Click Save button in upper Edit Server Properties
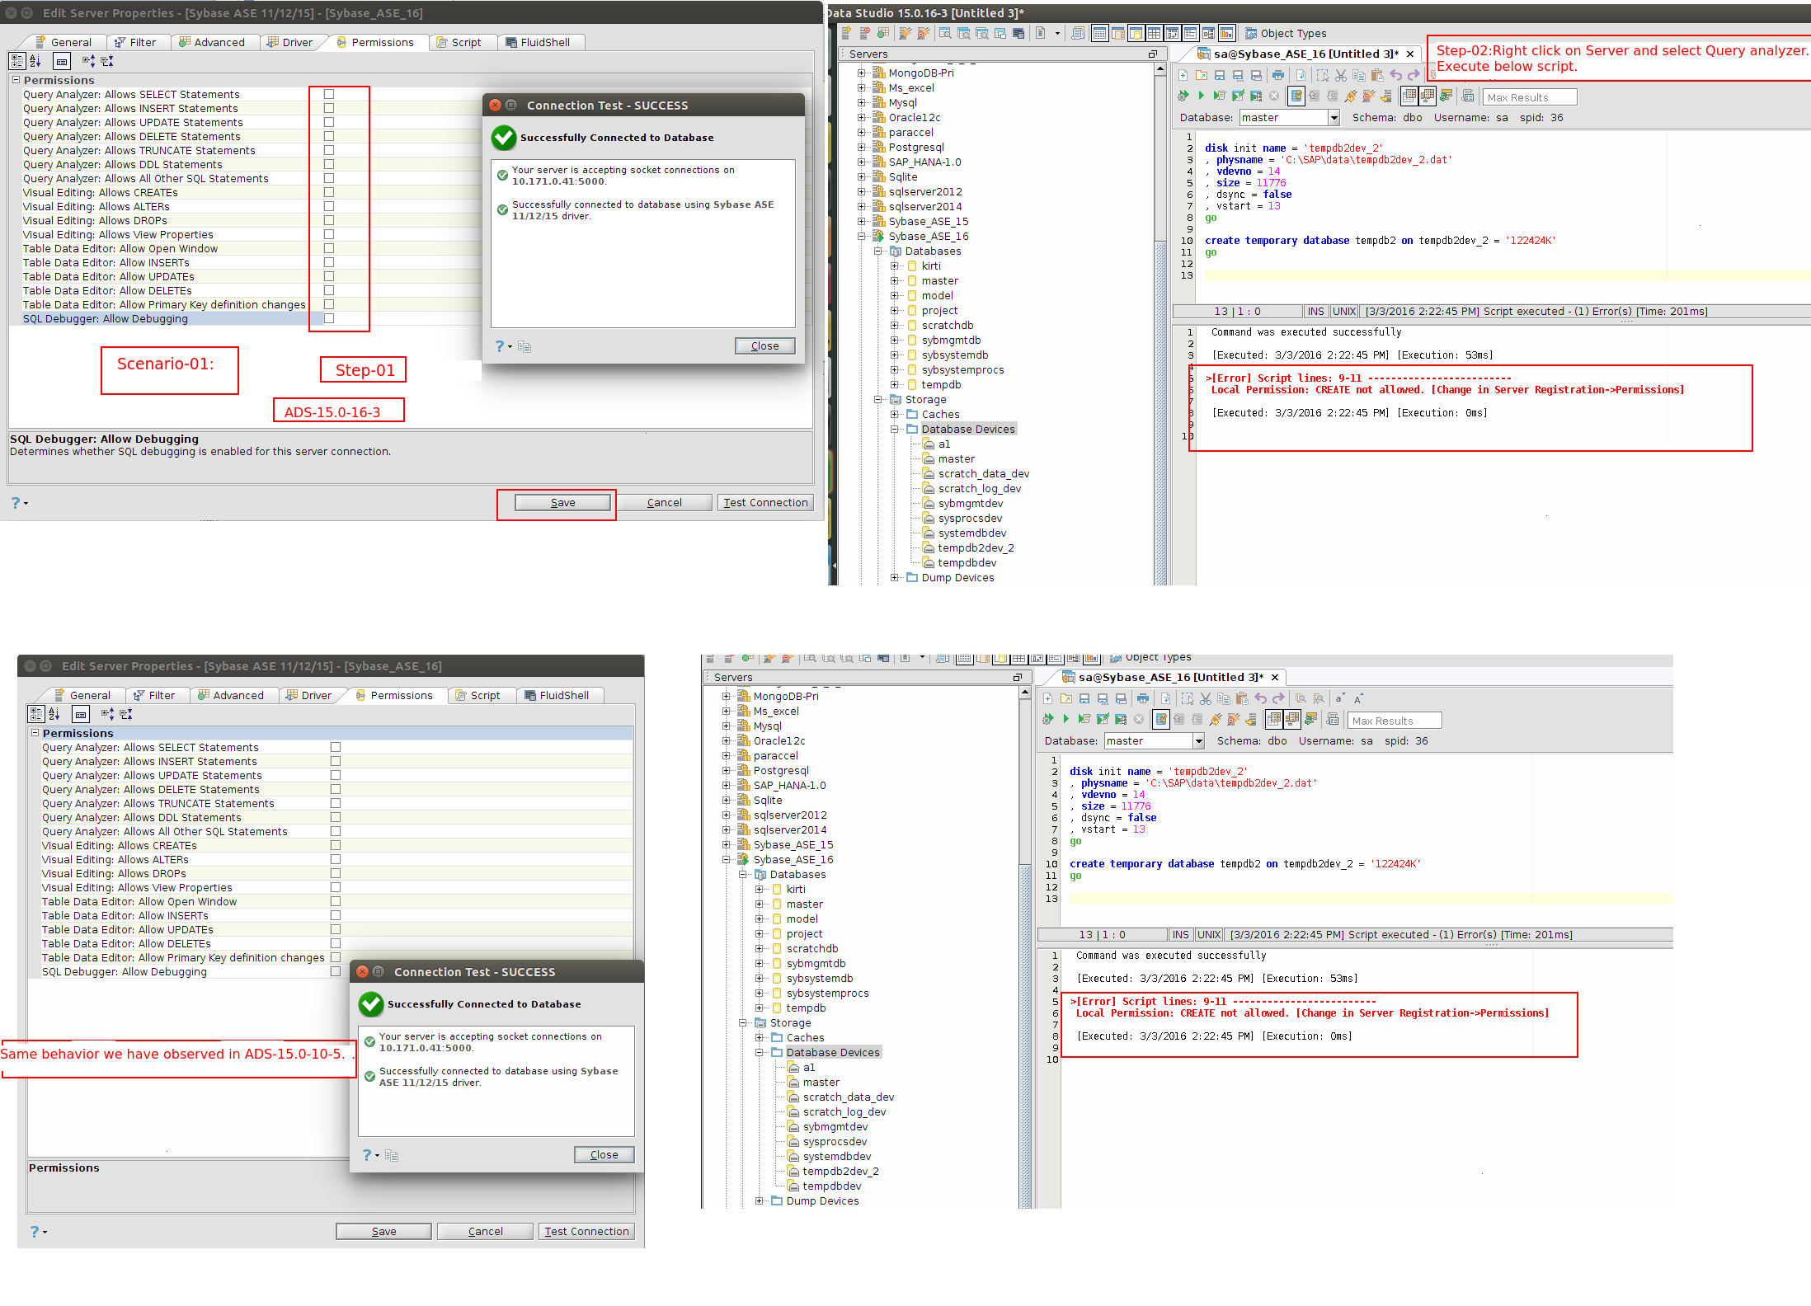 tap(563, 503)
